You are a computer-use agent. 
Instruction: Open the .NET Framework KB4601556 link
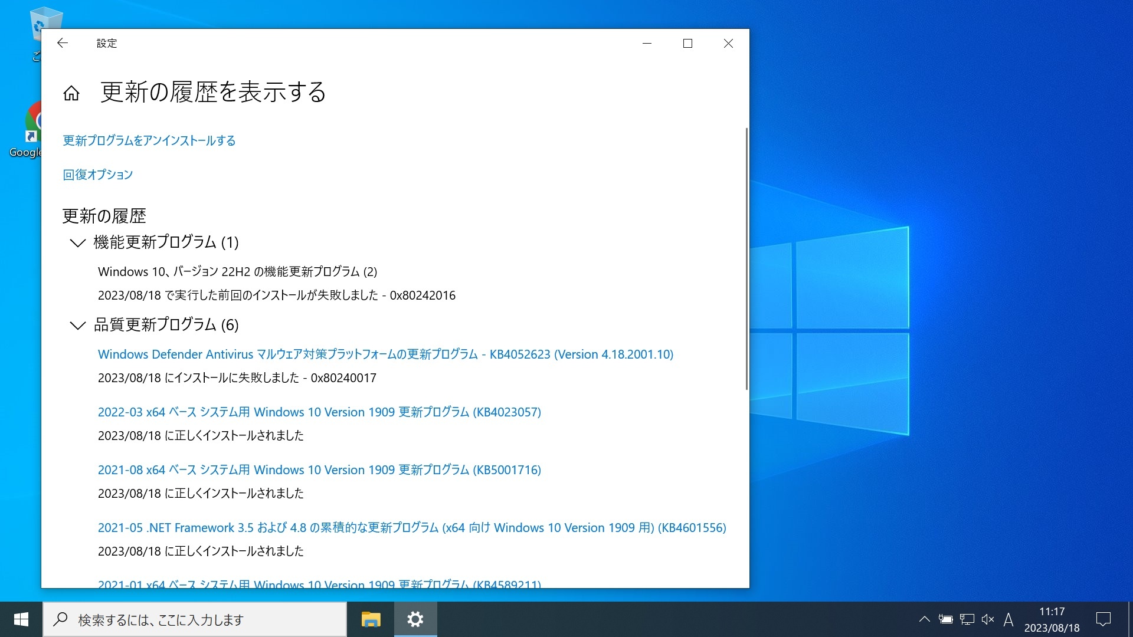(412, 528)
